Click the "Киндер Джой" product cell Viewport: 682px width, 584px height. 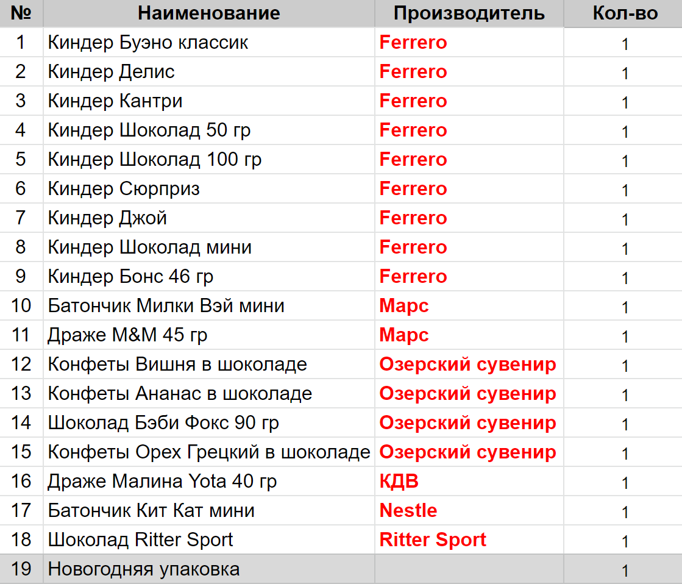(107, 218)
